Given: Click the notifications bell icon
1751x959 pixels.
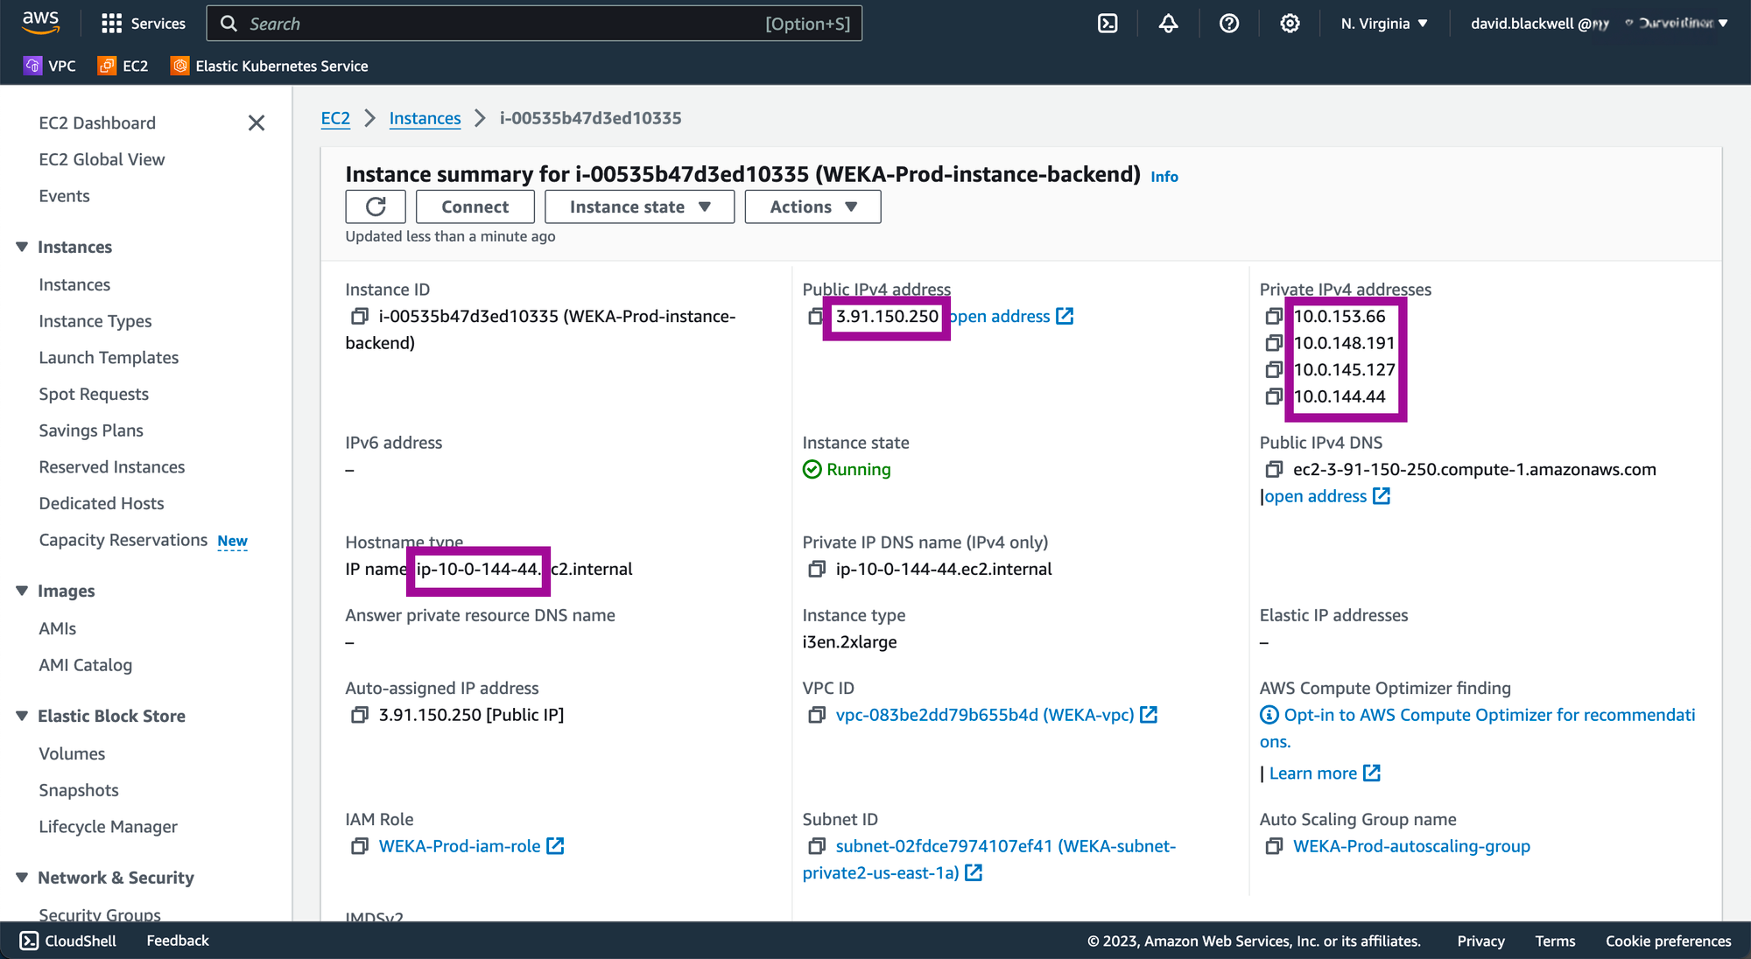Looking at the screenshot, I should pyautogui.click(x=1168, y=24).
